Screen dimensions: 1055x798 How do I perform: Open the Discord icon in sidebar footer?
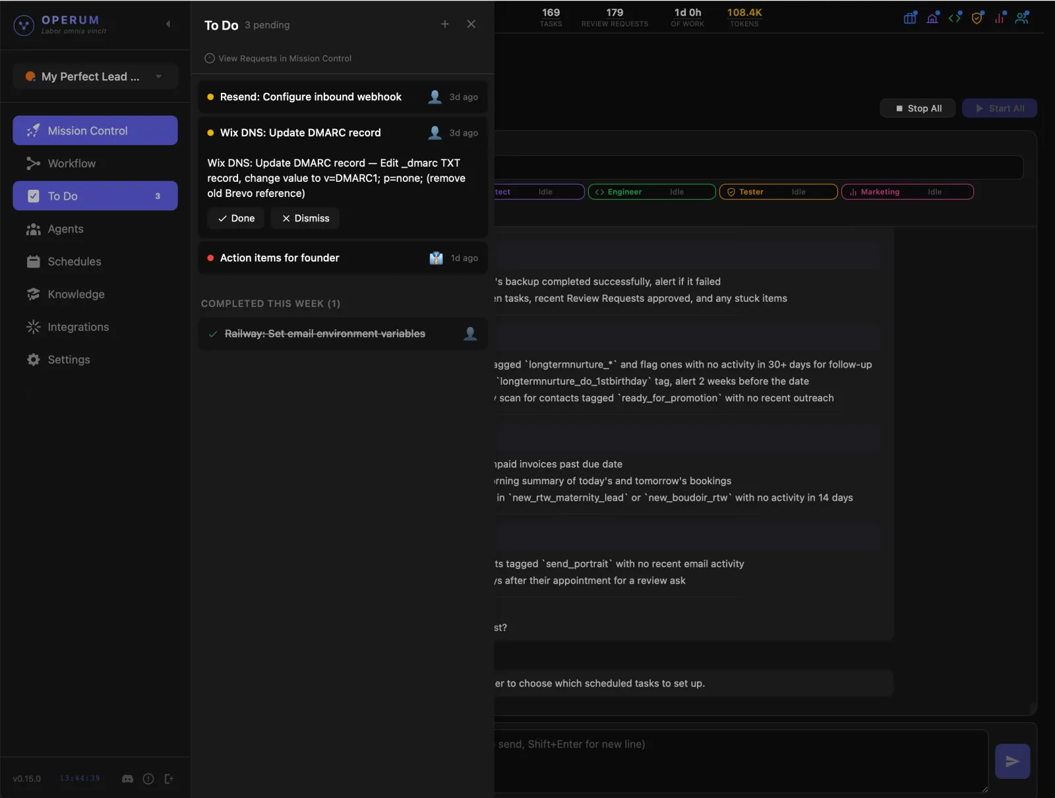[x=127, y=779]
